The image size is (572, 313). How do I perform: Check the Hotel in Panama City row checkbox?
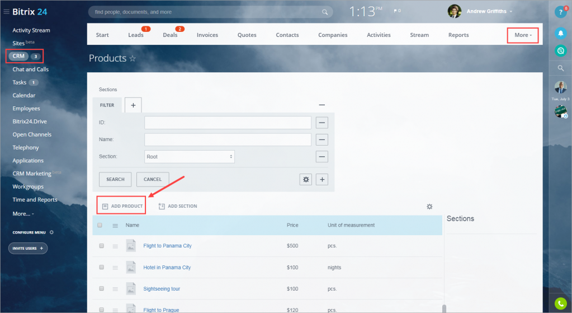(x=101, y=267)
